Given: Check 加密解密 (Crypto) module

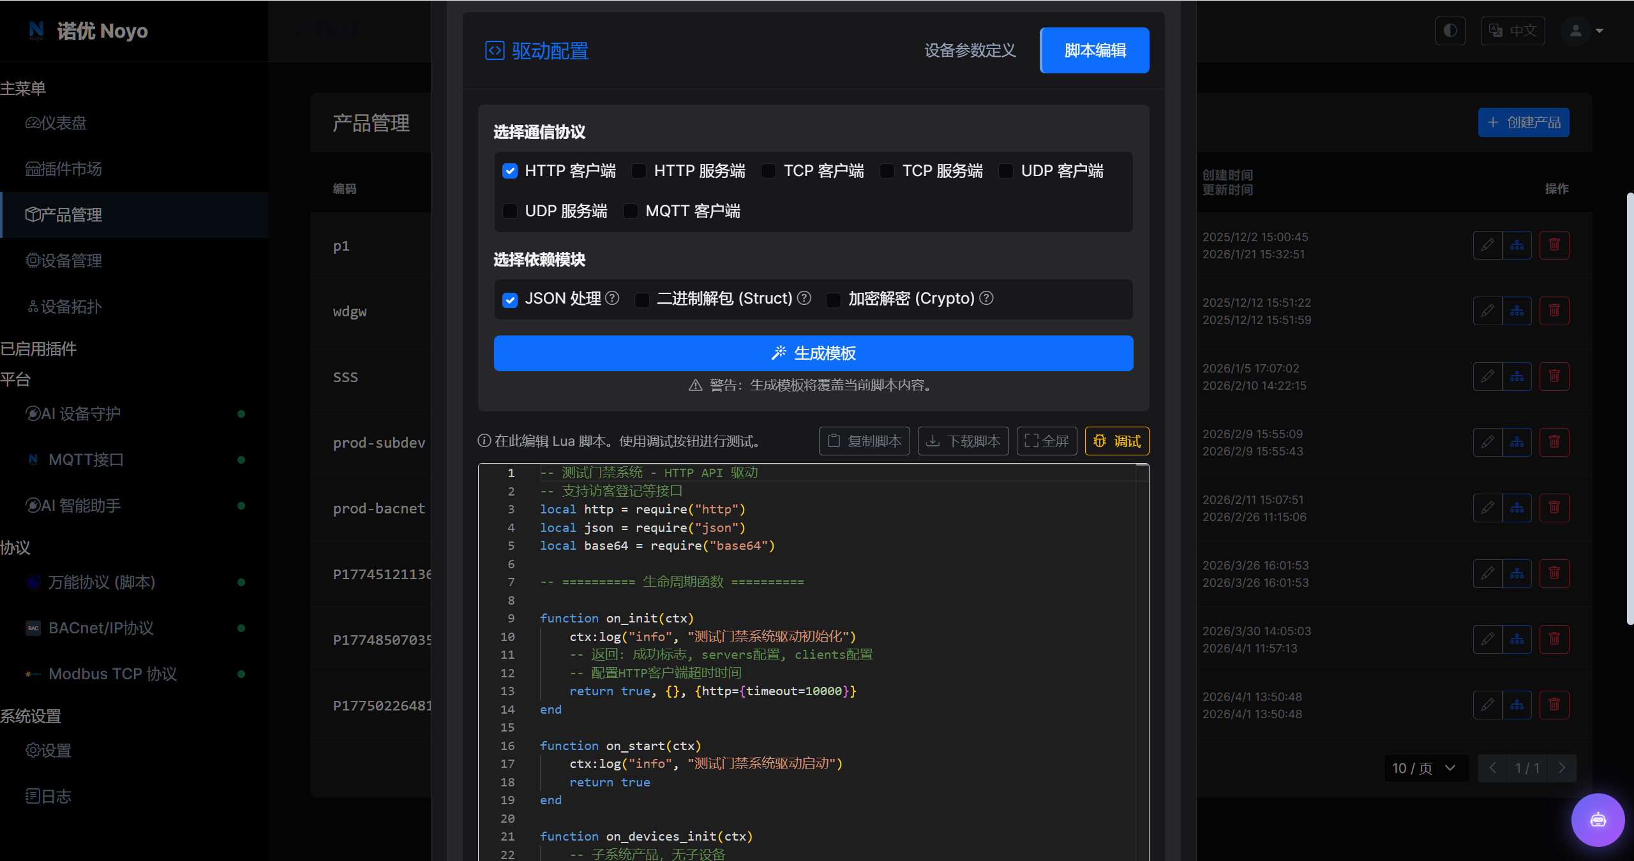Looking at the screenshot, I should [834, 299].
